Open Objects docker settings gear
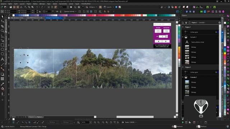230x129 pixels. click(x=220, y=23)
